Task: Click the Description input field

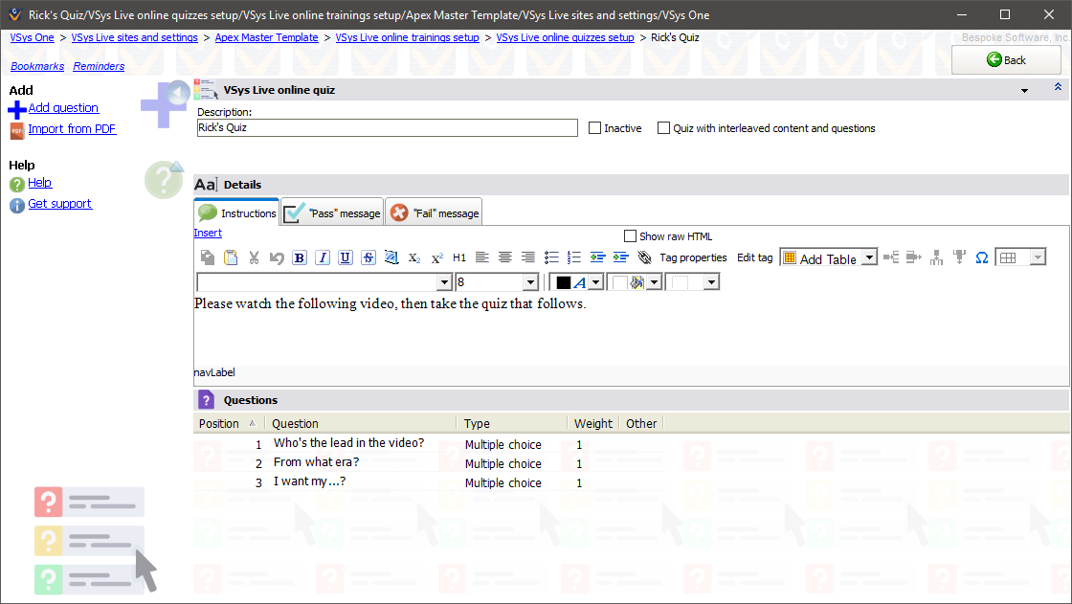Action: click(387, 127)
